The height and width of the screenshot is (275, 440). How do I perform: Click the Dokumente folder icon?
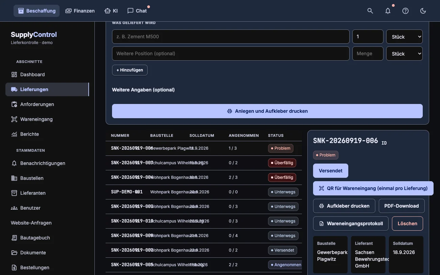[x=14, y=253]
